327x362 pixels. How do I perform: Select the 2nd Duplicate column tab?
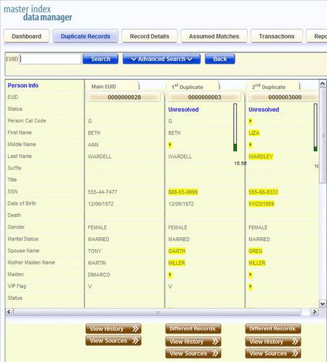[273, 86]
